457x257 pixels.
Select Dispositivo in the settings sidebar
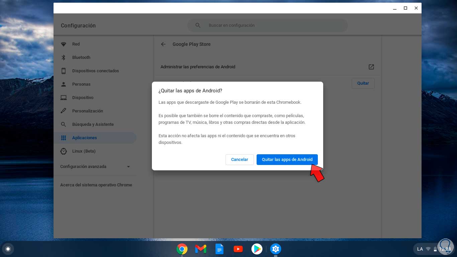coord(95,98)
